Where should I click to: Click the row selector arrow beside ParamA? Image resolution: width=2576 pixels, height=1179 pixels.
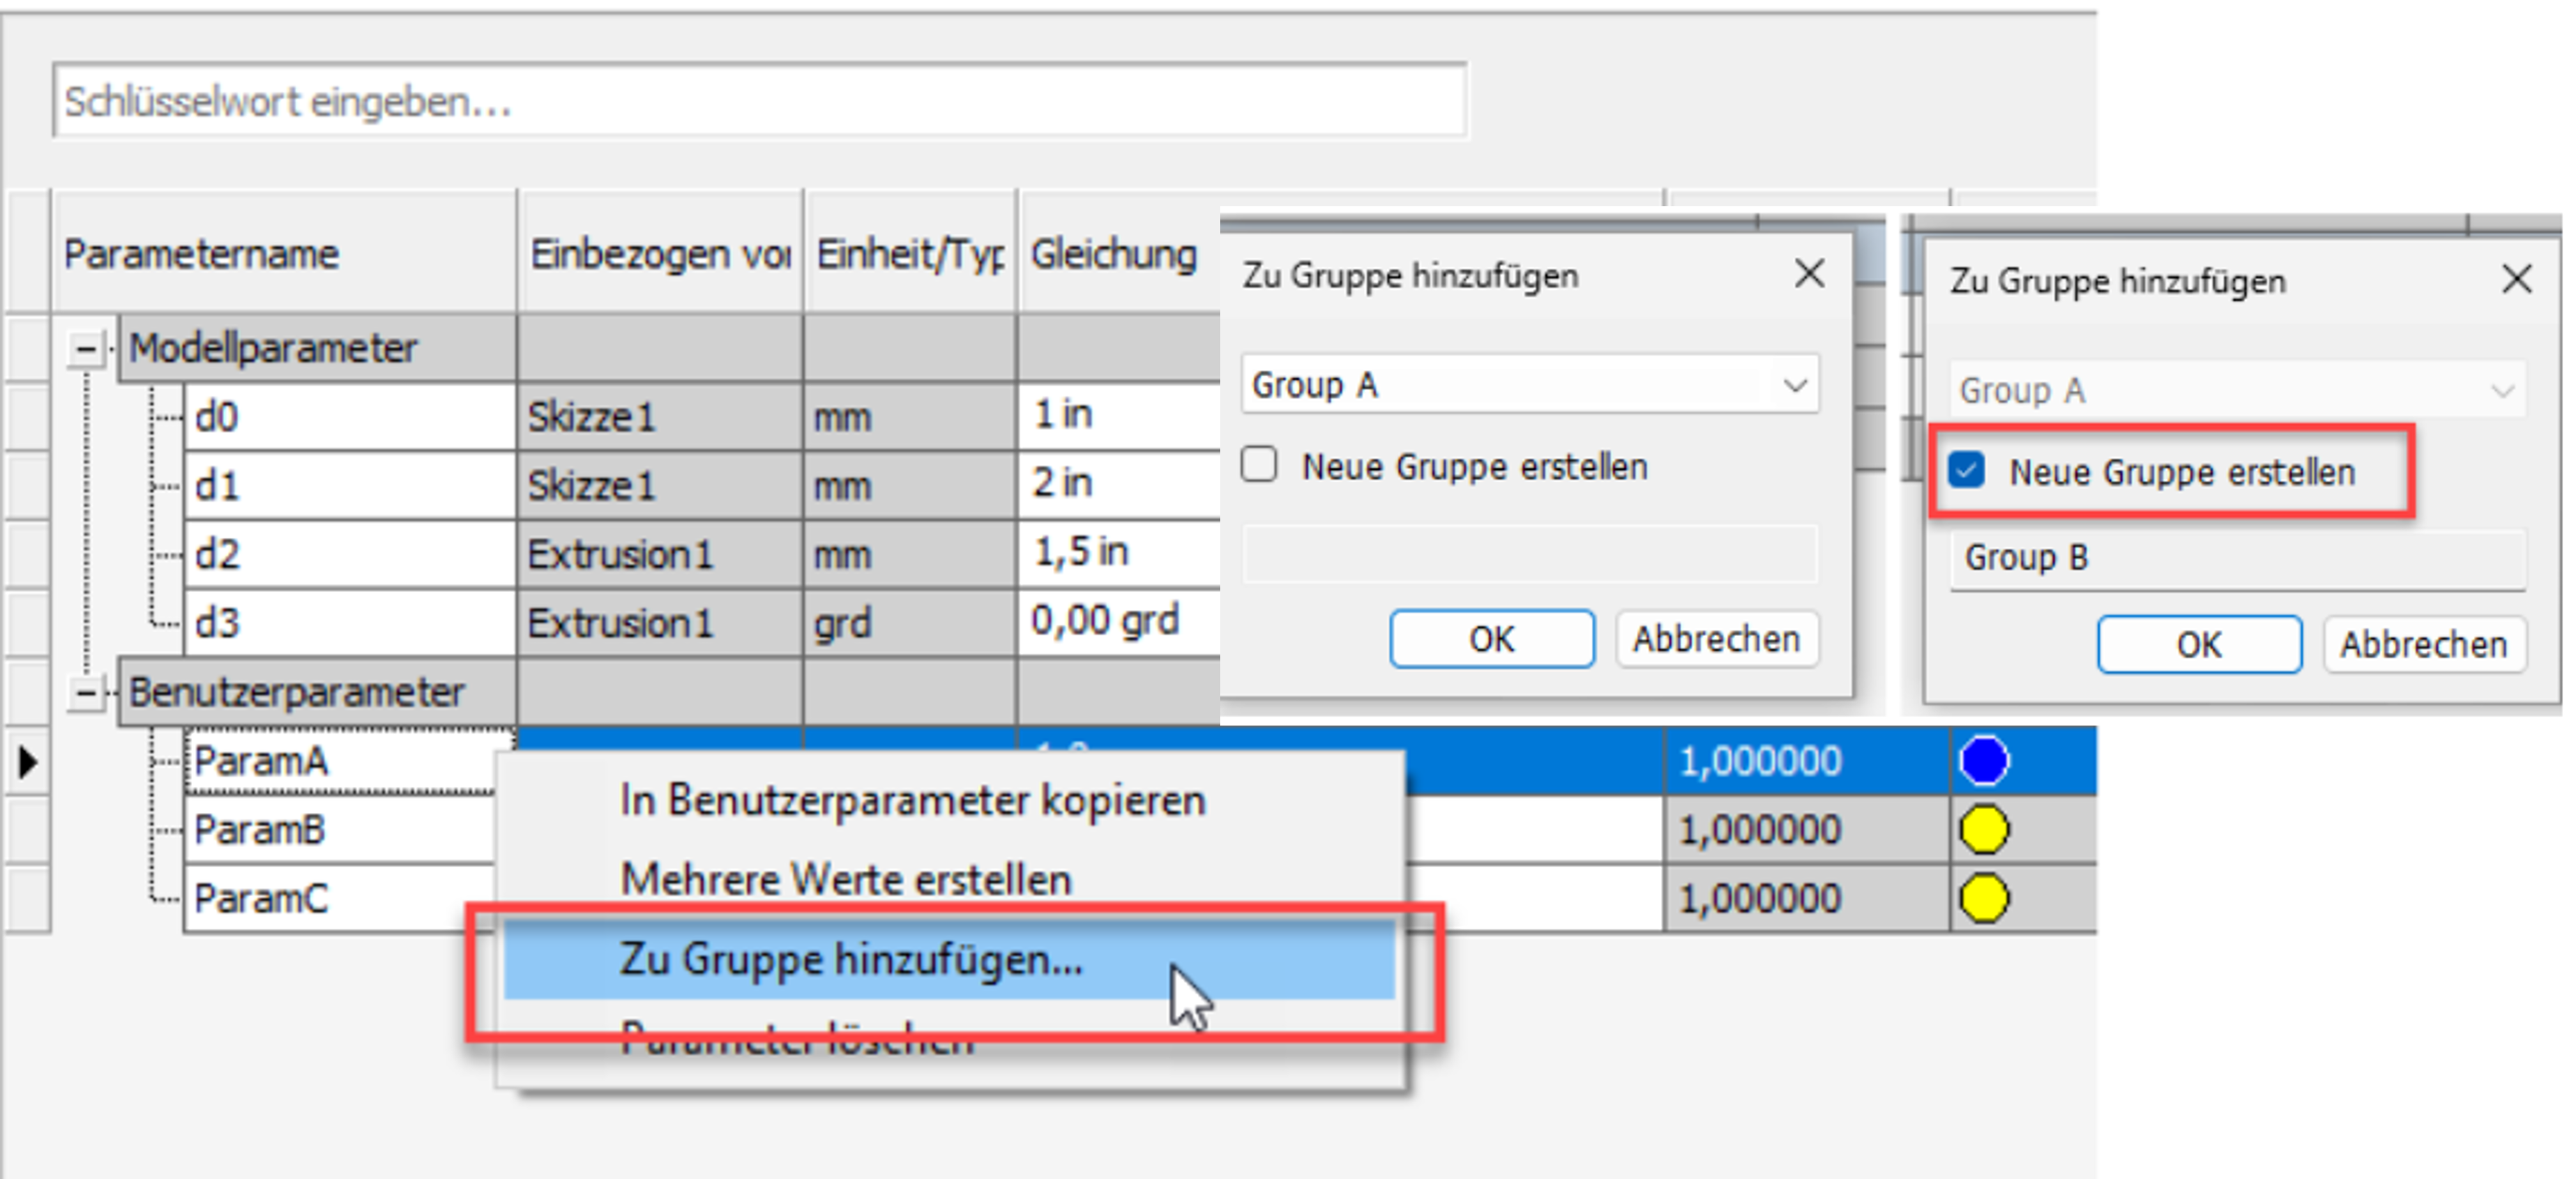click(x=28, y=762)
